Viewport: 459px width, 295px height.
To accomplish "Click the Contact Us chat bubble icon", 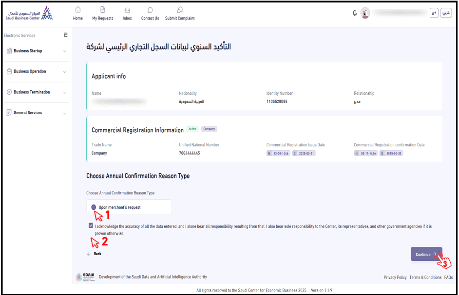I will point(150,10).
